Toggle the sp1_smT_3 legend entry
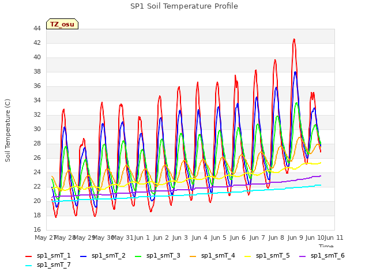 coord(157,255)
